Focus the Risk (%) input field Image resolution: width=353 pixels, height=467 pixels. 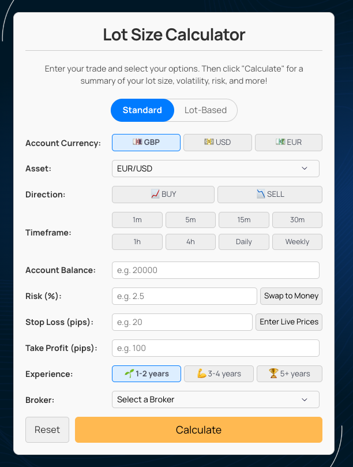tap(184, 296)
